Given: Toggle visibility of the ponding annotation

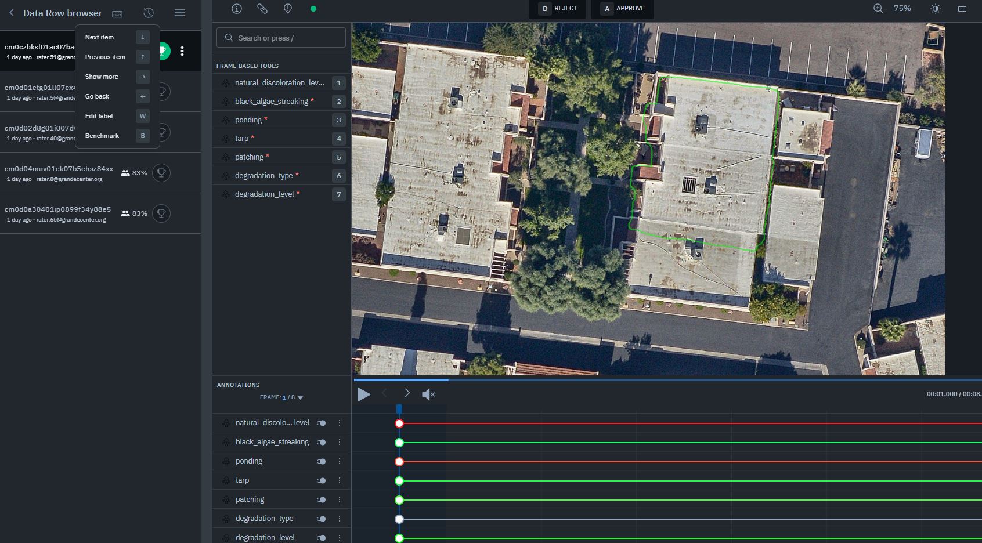Looking at the screenshot, I should coord(322,461).
